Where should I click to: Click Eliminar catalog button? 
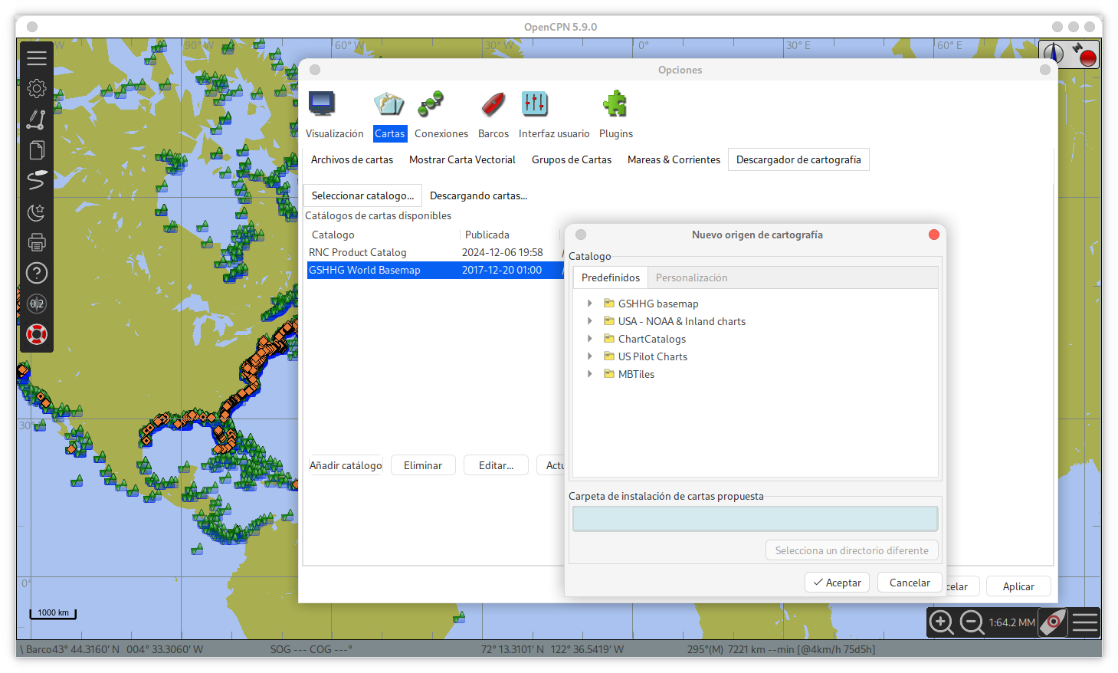(423, 465)
